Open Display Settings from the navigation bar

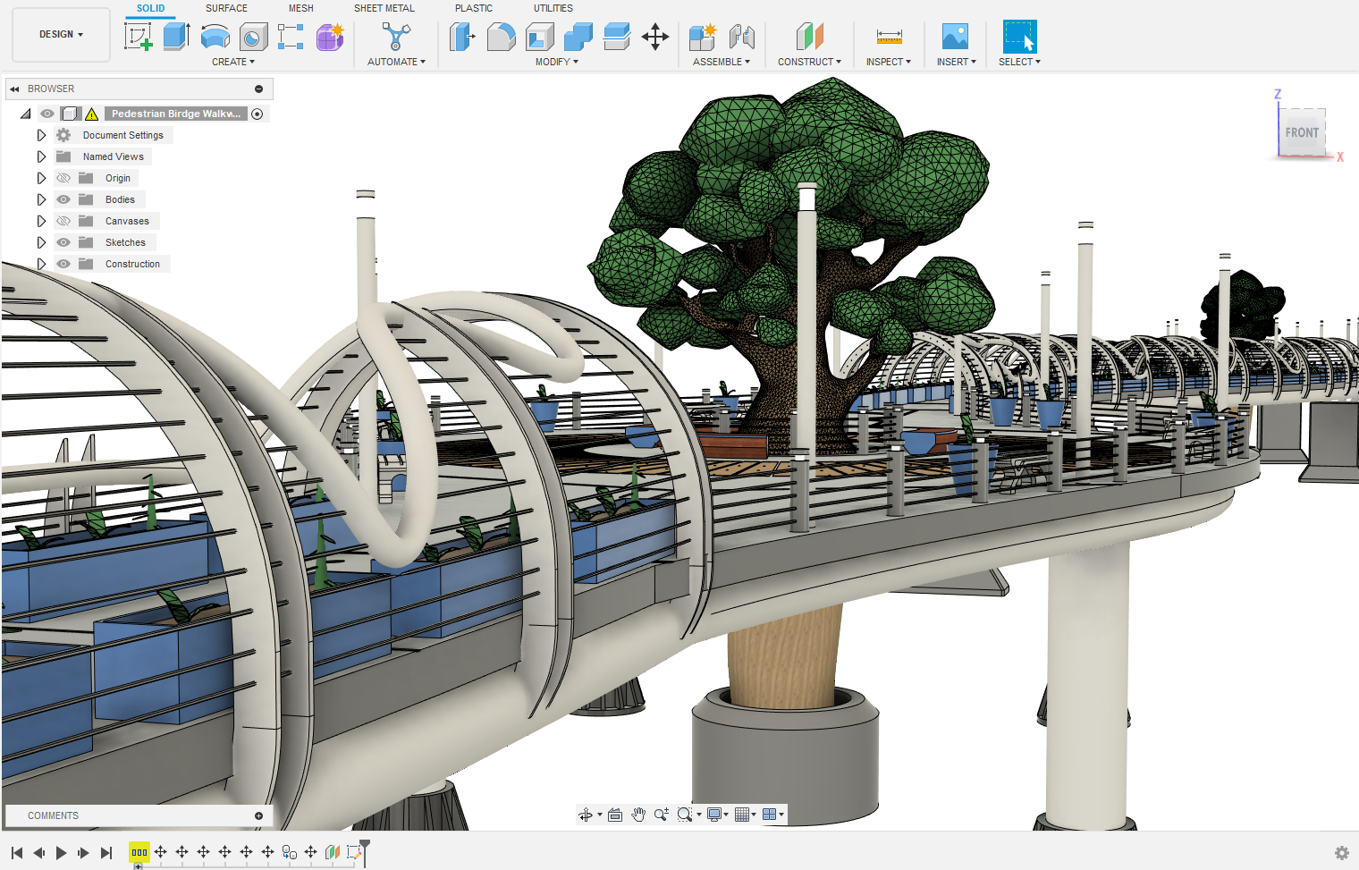pos(714,815)
